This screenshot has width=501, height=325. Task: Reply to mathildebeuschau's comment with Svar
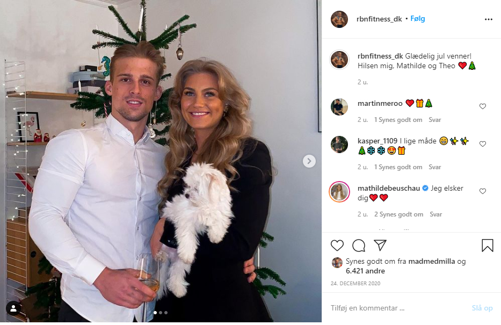[436, 214]
